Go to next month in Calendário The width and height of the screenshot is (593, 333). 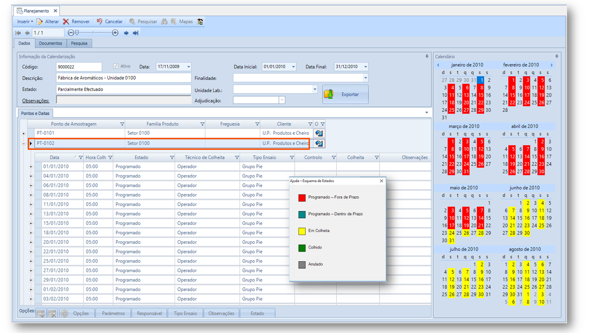point(551,65)
